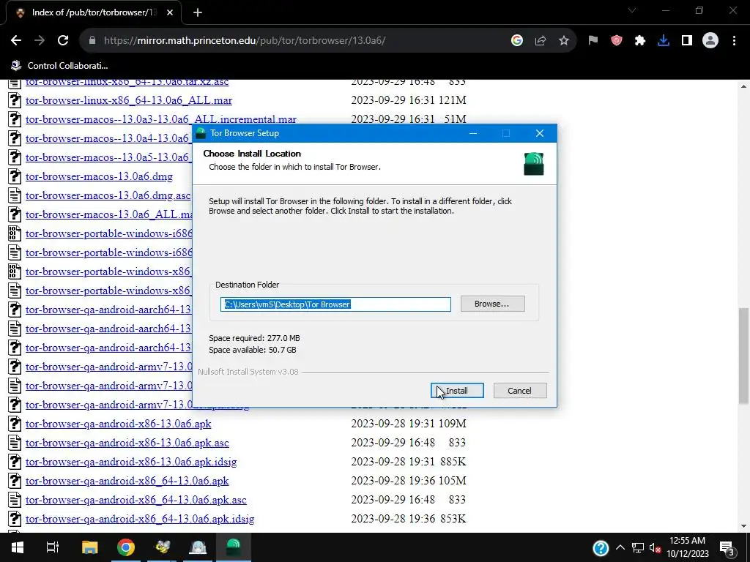Open Task View on the taskbar
Screen dimensions: 750x562
pyautogui.click(x=53, y=547)
